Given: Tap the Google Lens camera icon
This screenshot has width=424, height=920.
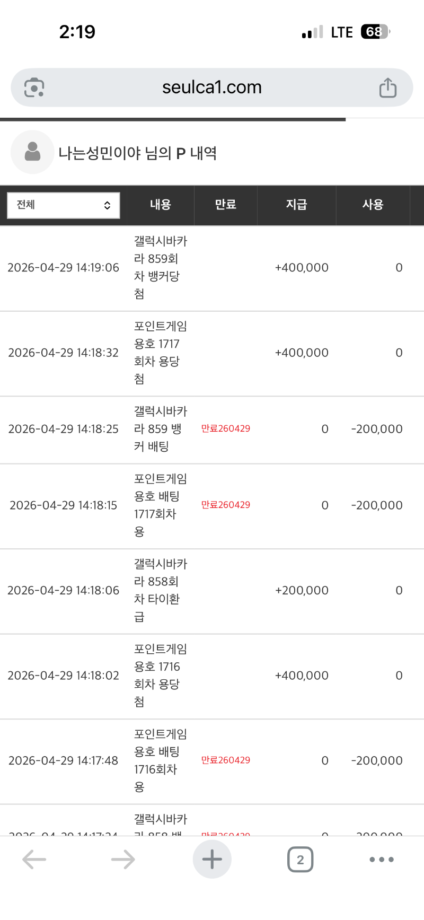Looking at the screenshot, I should click(34, 87).
